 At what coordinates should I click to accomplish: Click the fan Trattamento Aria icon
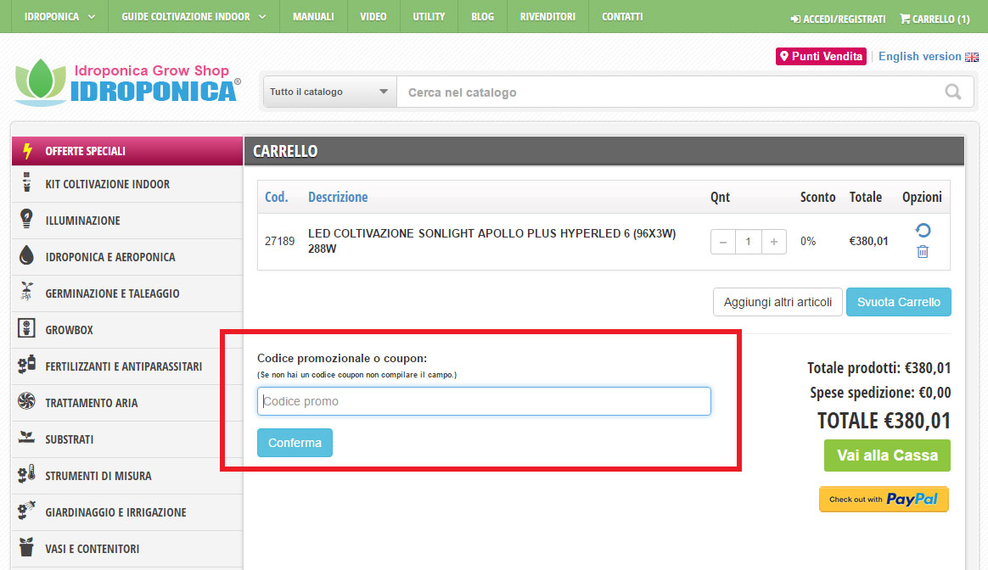coord(26,400)
